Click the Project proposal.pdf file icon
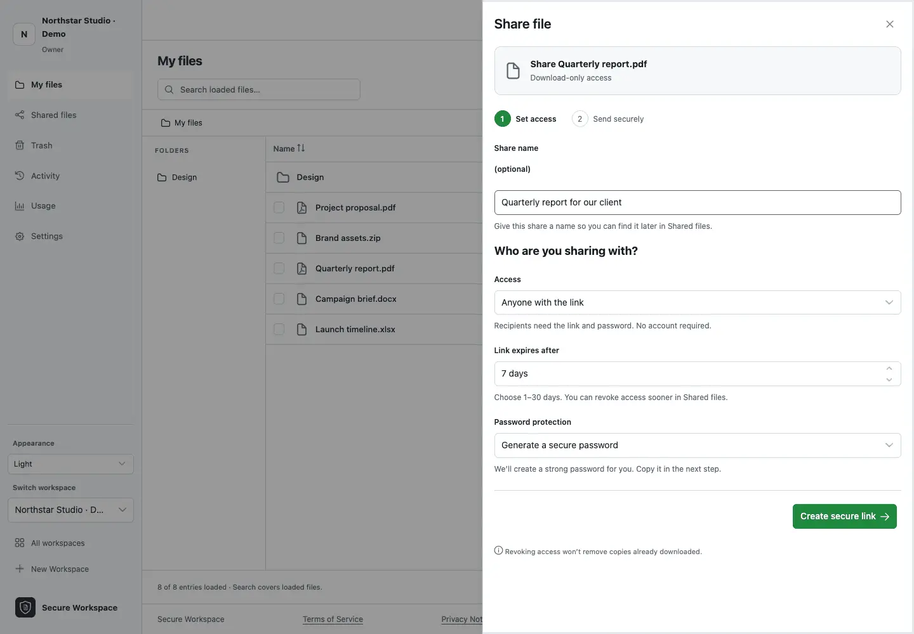This screenshot has height=634, width=914. pyautogui.click(x=302, y=208)
